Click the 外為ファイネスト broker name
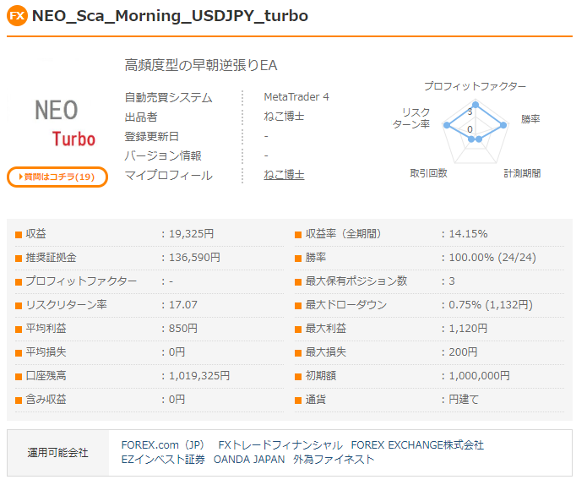This screenshot has height=485, width=587. 334,460
